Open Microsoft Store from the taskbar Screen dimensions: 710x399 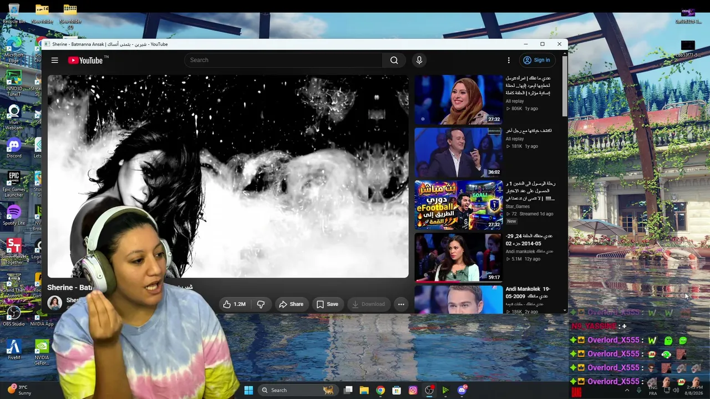(x=397, y=390)
